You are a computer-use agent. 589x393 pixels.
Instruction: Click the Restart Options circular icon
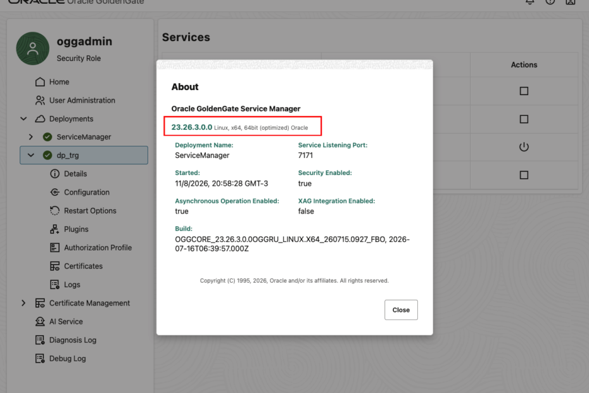click(x=55, y=210)
